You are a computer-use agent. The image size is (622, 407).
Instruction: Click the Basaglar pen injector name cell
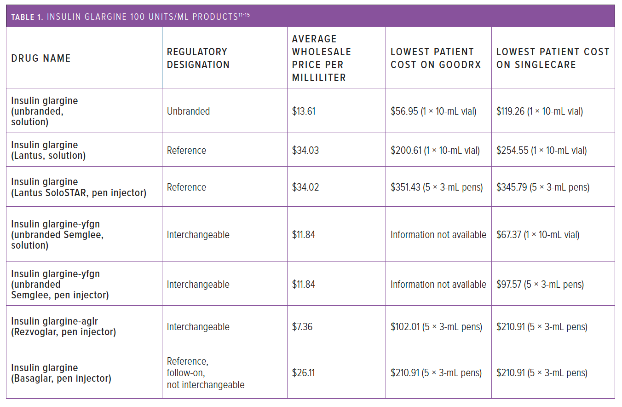(61, 373)
